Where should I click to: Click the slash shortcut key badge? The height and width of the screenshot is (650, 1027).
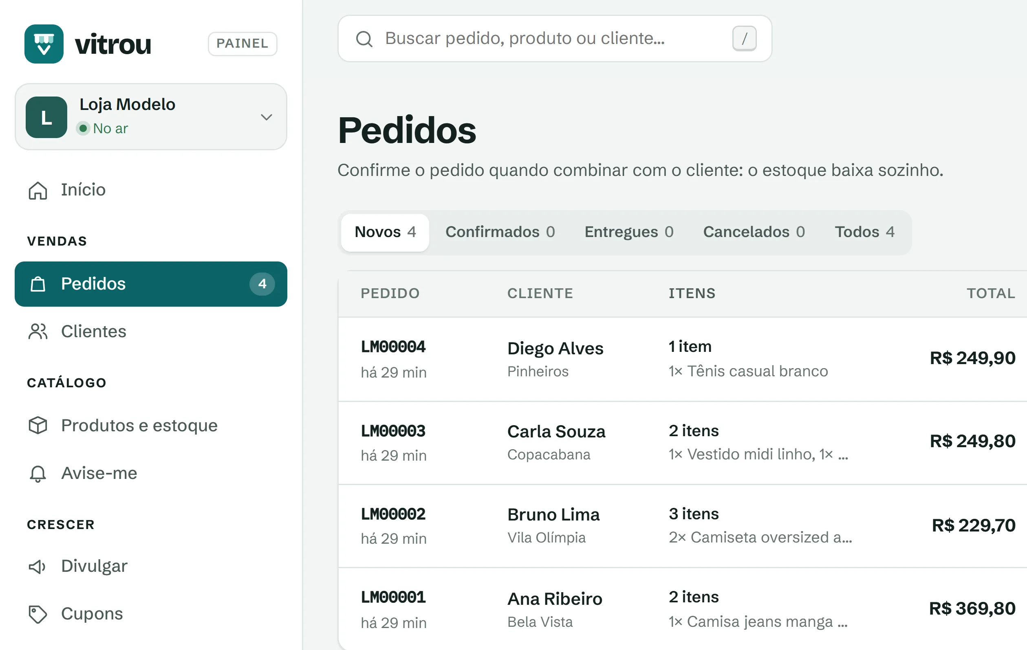[744, 39]
